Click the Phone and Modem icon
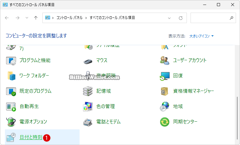This screenshot has height=145, width=240. pyautogui.click(x=88, y=122)
